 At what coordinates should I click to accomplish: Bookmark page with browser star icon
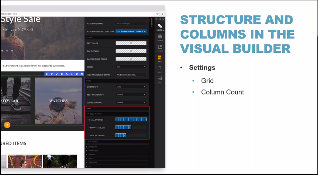pyautogui.click(x=157, y=14)
